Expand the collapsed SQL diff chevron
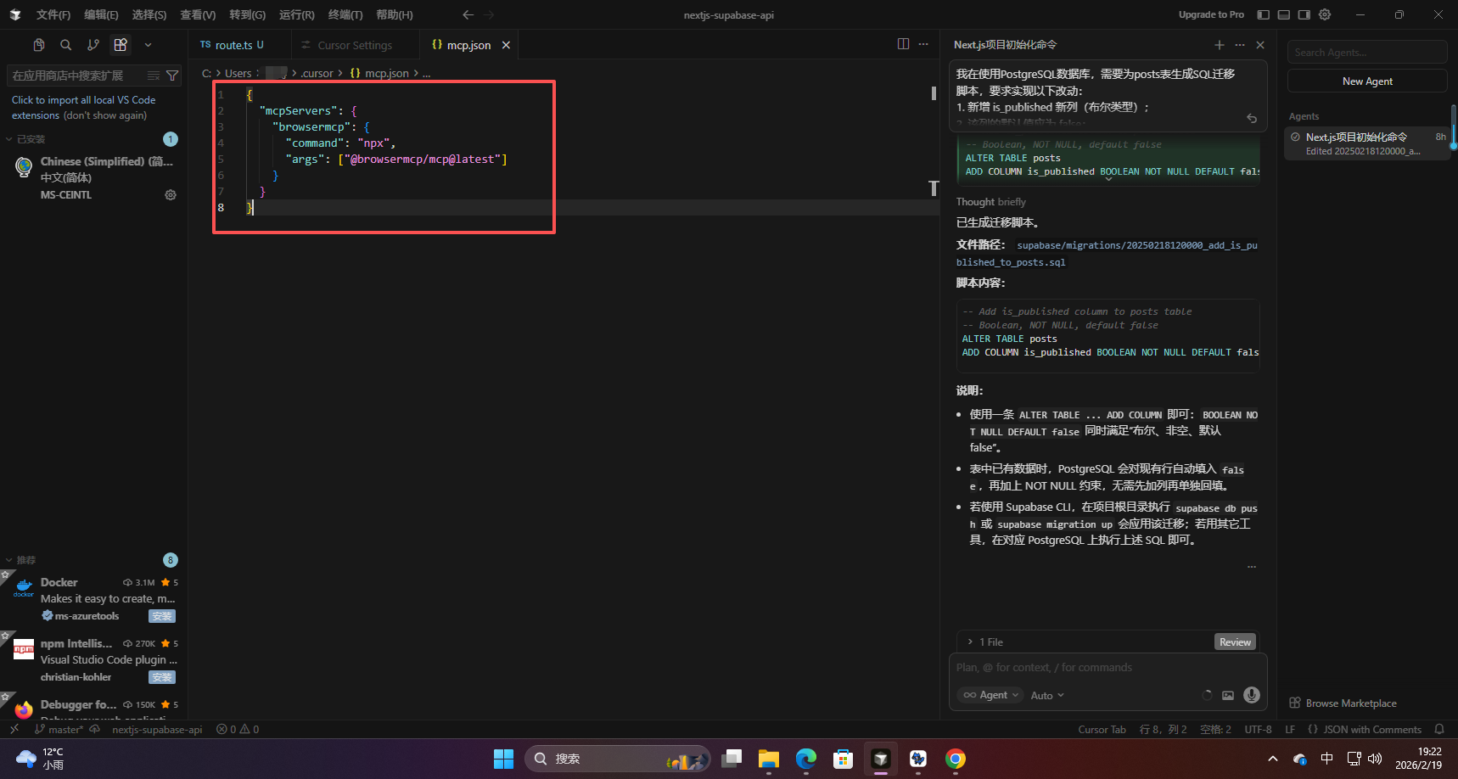Image resolution: width=1458 pixels, height=779 pixels. (1108, 179)
